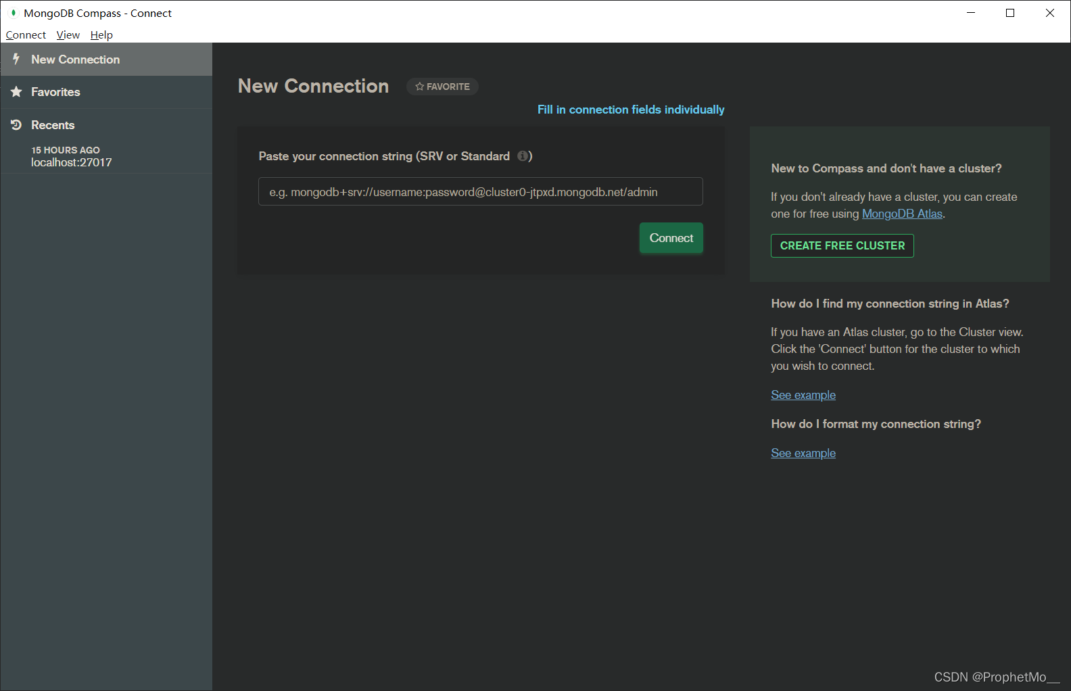Click the Favorites star icon in sidebar
Image resolution: width=1071 pixels, height=691 pixels.
point(16,92)
